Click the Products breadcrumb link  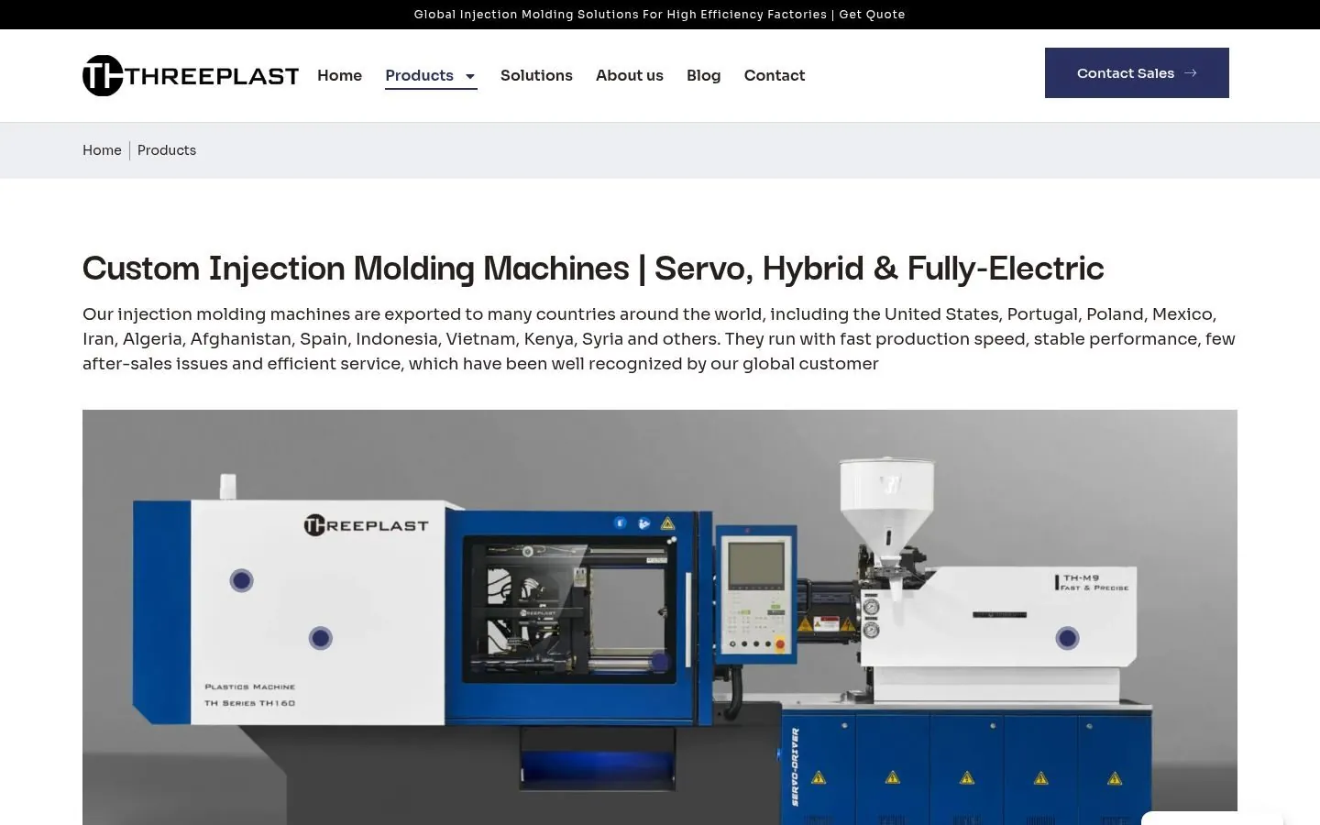(167, 150)
